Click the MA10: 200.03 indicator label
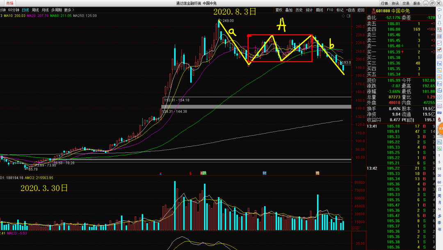This screenshot has width=443, height=250. pyautogui.click(x=14, y=16)
